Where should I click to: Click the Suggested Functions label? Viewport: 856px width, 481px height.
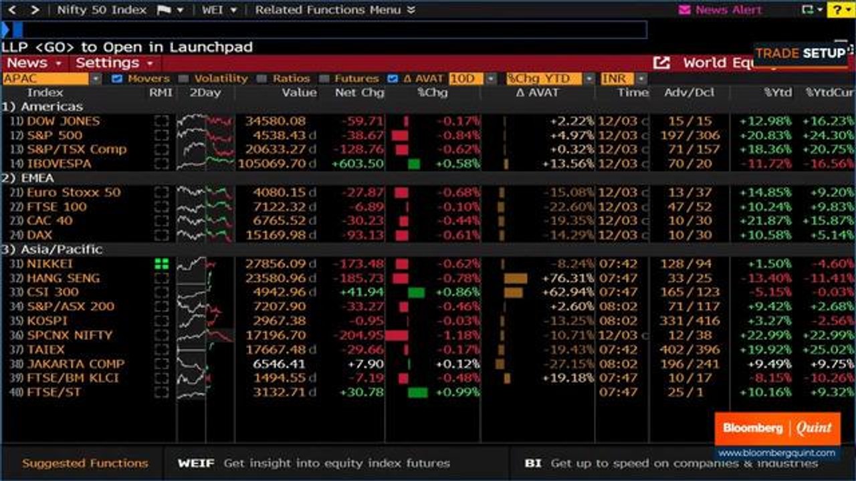(85, 463)
